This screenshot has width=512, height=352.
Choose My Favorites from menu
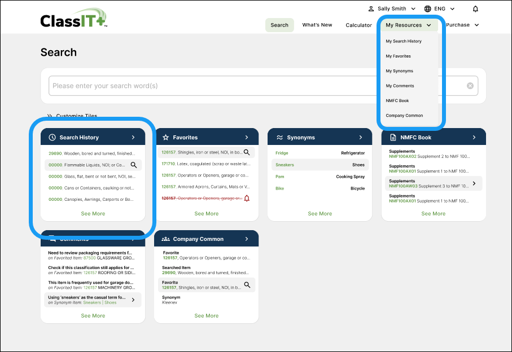click(399, 56)
